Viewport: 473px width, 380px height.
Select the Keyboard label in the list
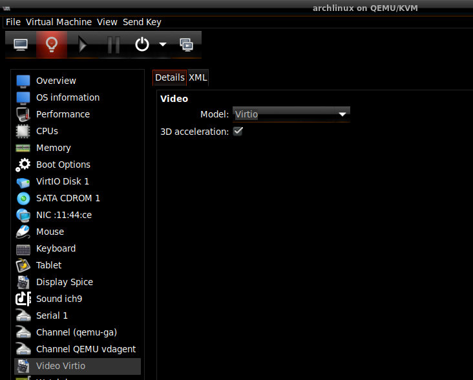pos(56,249)
